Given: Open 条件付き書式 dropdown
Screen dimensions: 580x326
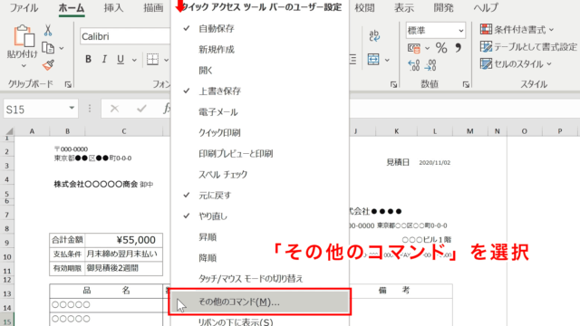Looking at the screenshot, I should pyautogui.click(x=517, y=30).
